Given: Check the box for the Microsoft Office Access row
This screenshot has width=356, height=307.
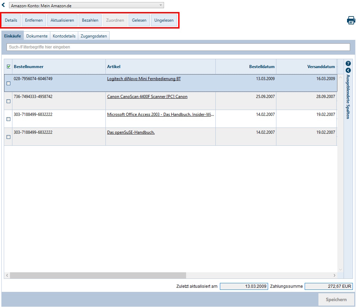Looking at the screenshot, I should point(8,119).
